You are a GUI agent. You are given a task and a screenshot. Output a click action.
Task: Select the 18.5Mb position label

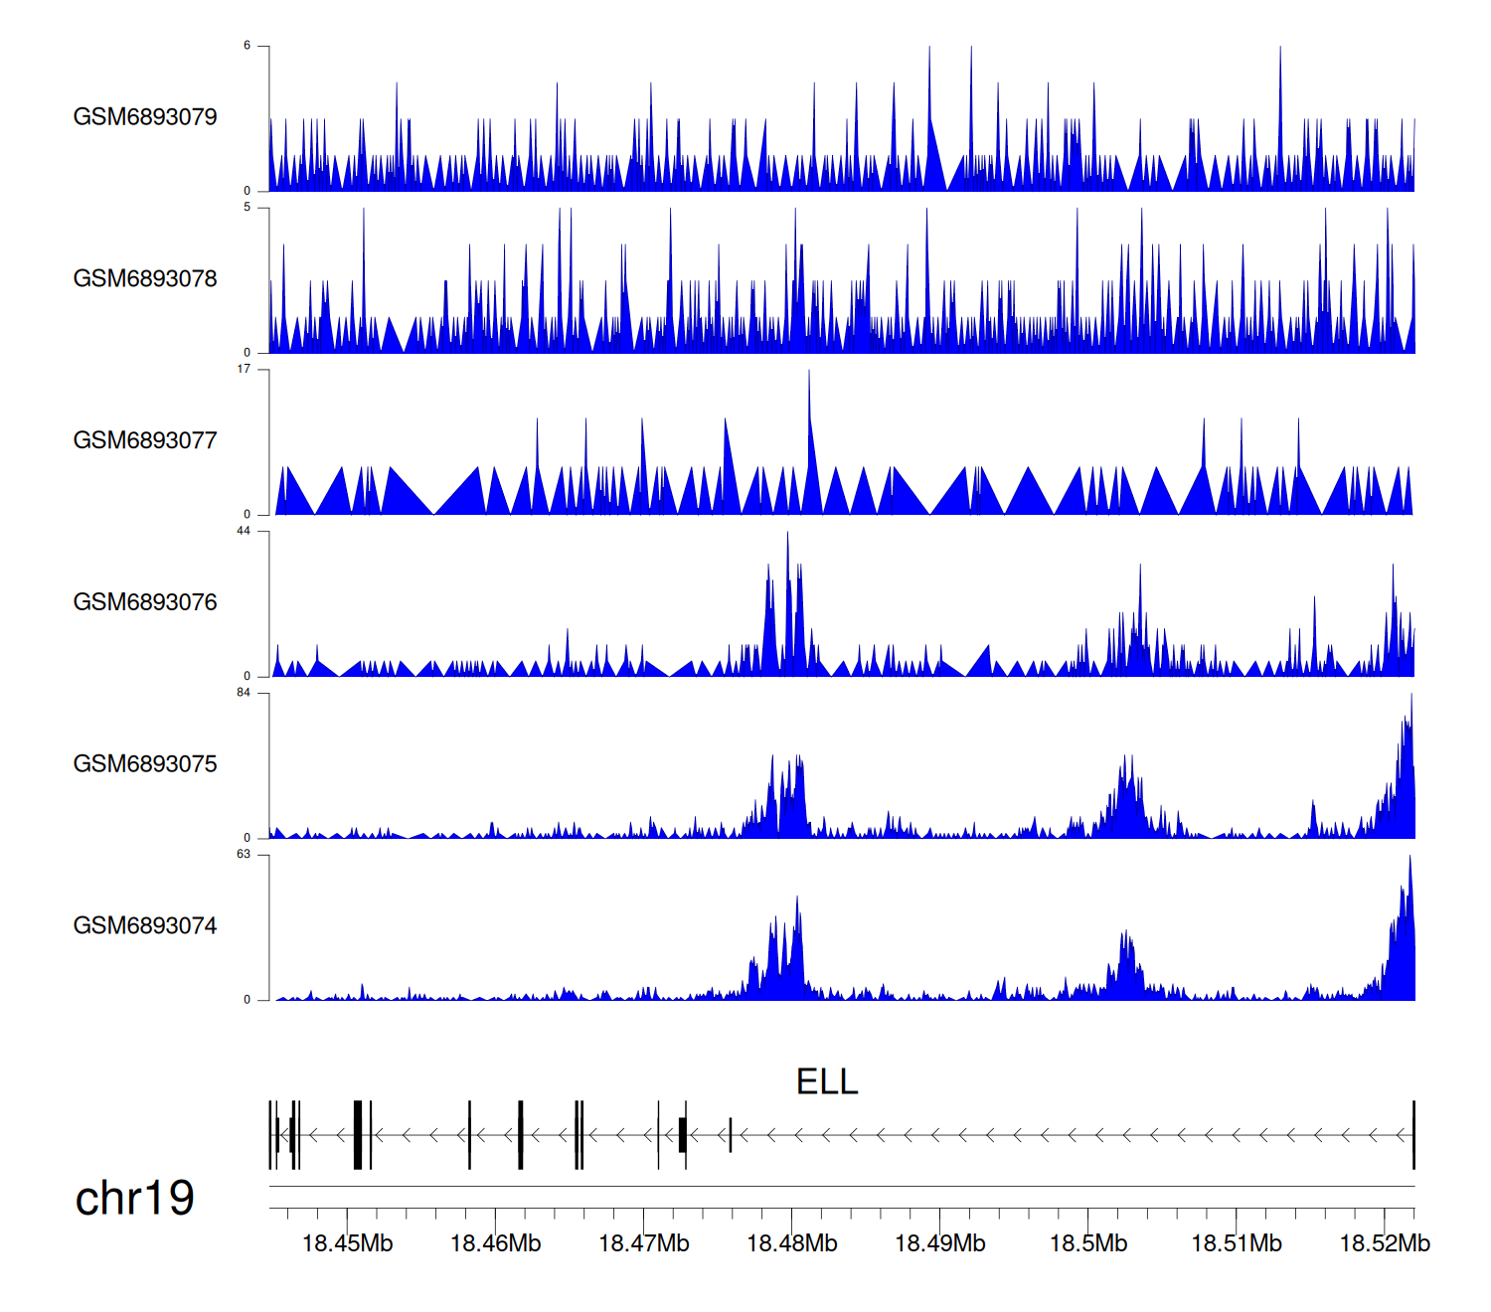pyautogui.click(x=1088, y=1243)
